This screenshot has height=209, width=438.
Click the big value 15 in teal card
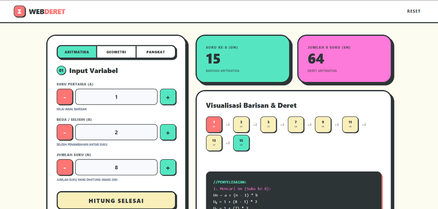213,59
